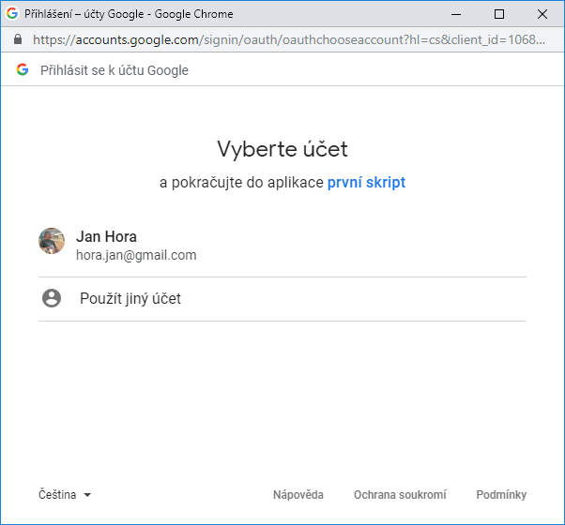The width and height of the screenshot is (565, 525).
Task: Click the padlock icon in address bar
Action: coord(18,39)
